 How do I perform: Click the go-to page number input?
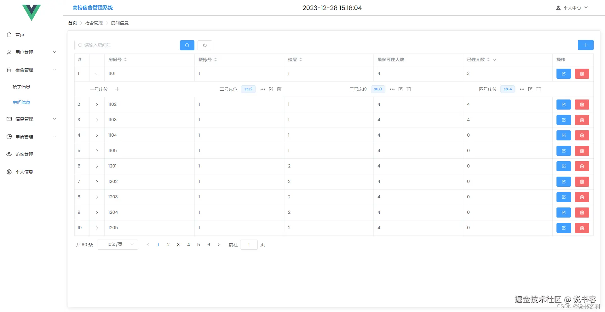click(x=249, y=245)
